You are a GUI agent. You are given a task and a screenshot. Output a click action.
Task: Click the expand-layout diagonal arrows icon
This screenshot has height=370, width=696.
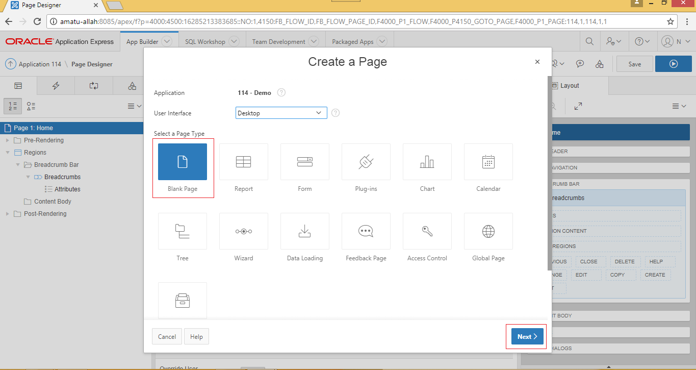click(578, 106)
